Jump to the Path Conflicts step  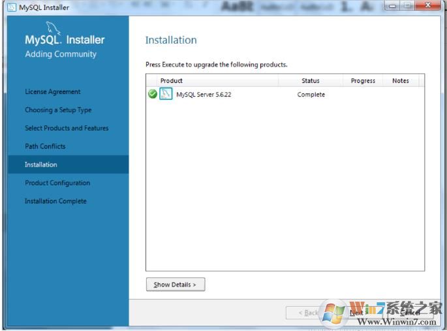click(x=45, y=147)
